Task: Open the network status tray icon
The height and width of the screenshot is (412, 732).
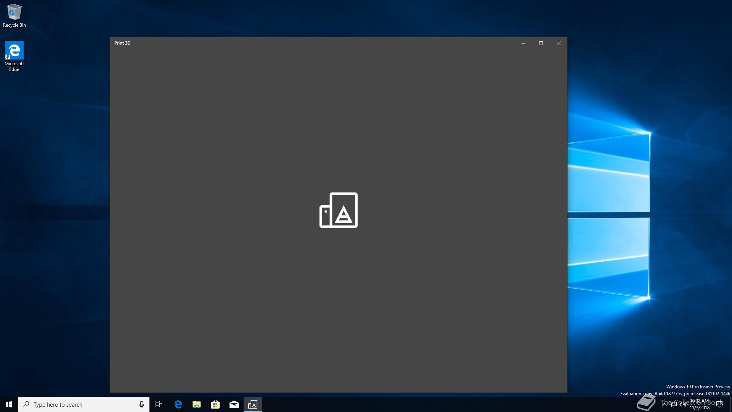Action: pyautogui.click(x=674, y=404)
